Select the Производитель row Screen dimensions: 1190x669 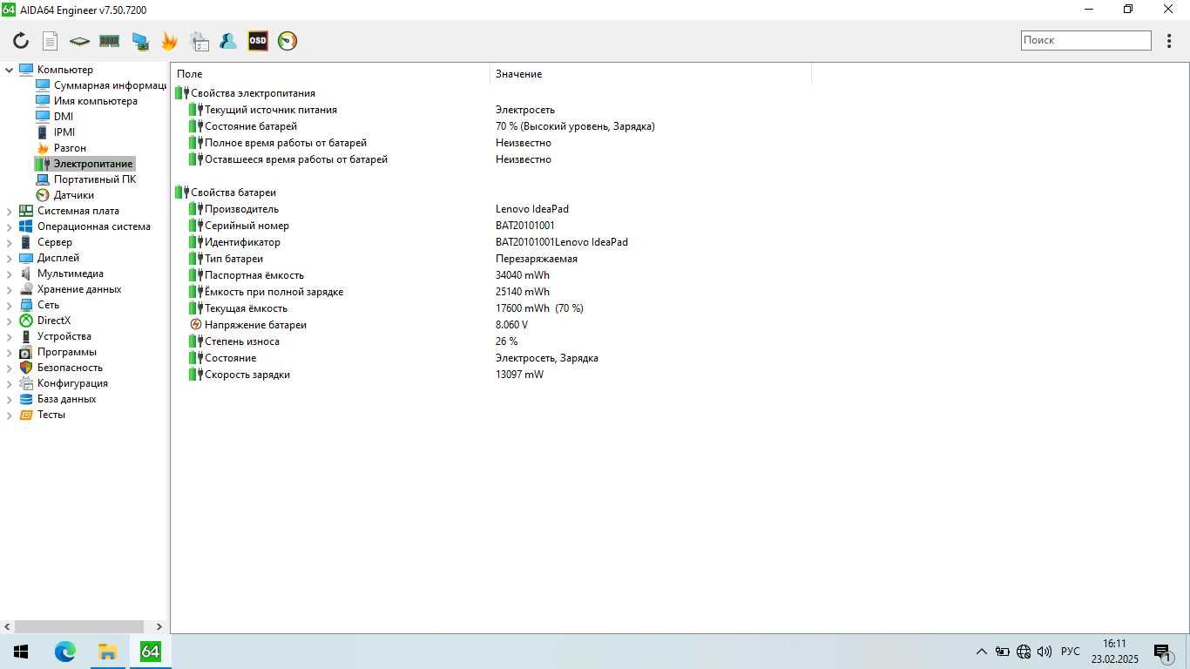(x=490, y=209)
